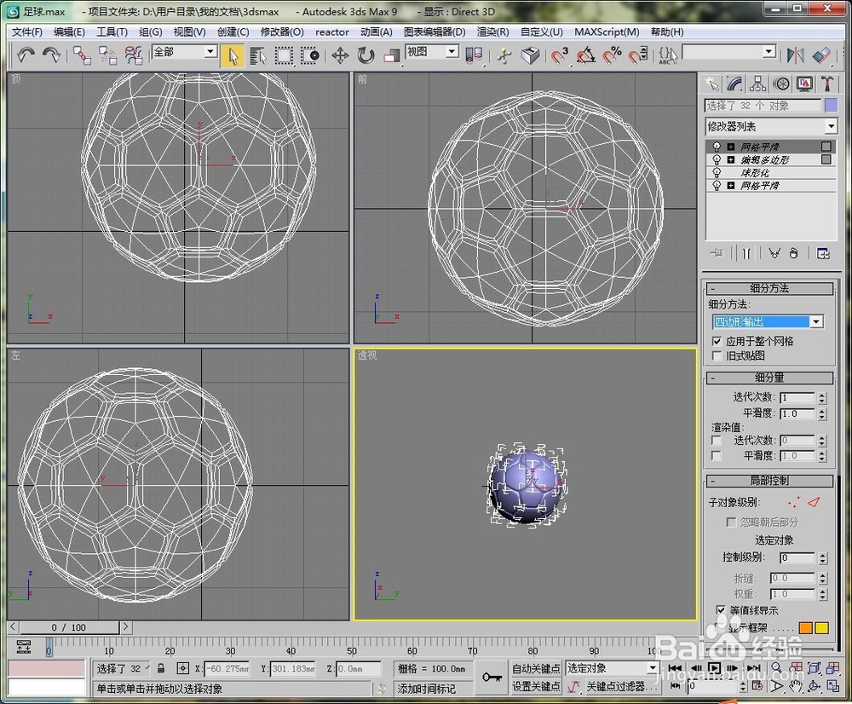Switch to the Create panel tab
This screenshot has height=704, width=852.
(x=711, y=84)
